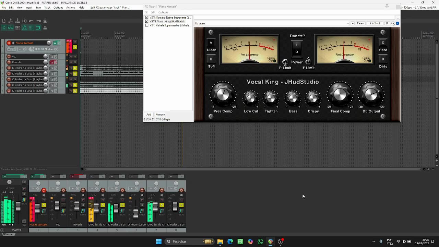Click the Redo toolbar icon

[x=38, y=21]
